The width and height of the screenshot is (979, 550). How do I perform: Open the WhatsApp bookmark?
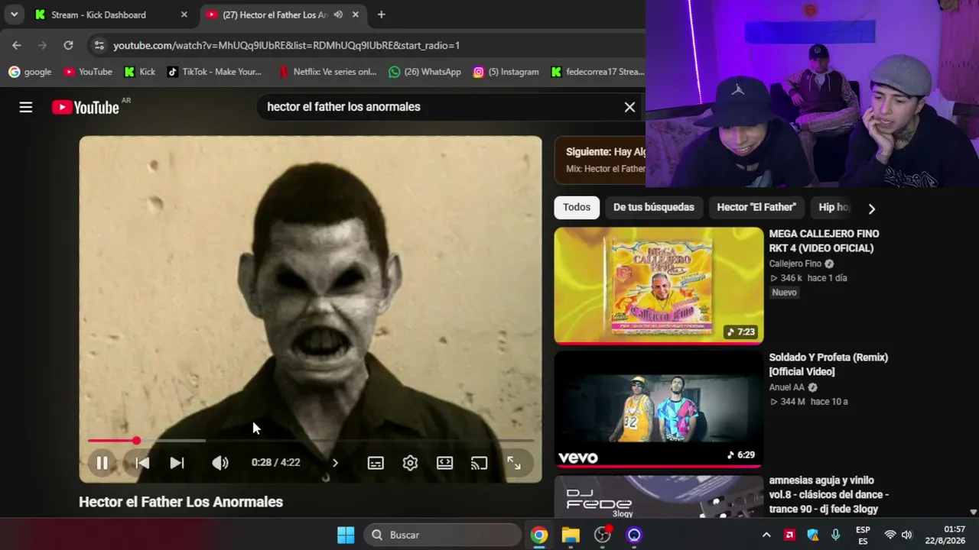424,72
